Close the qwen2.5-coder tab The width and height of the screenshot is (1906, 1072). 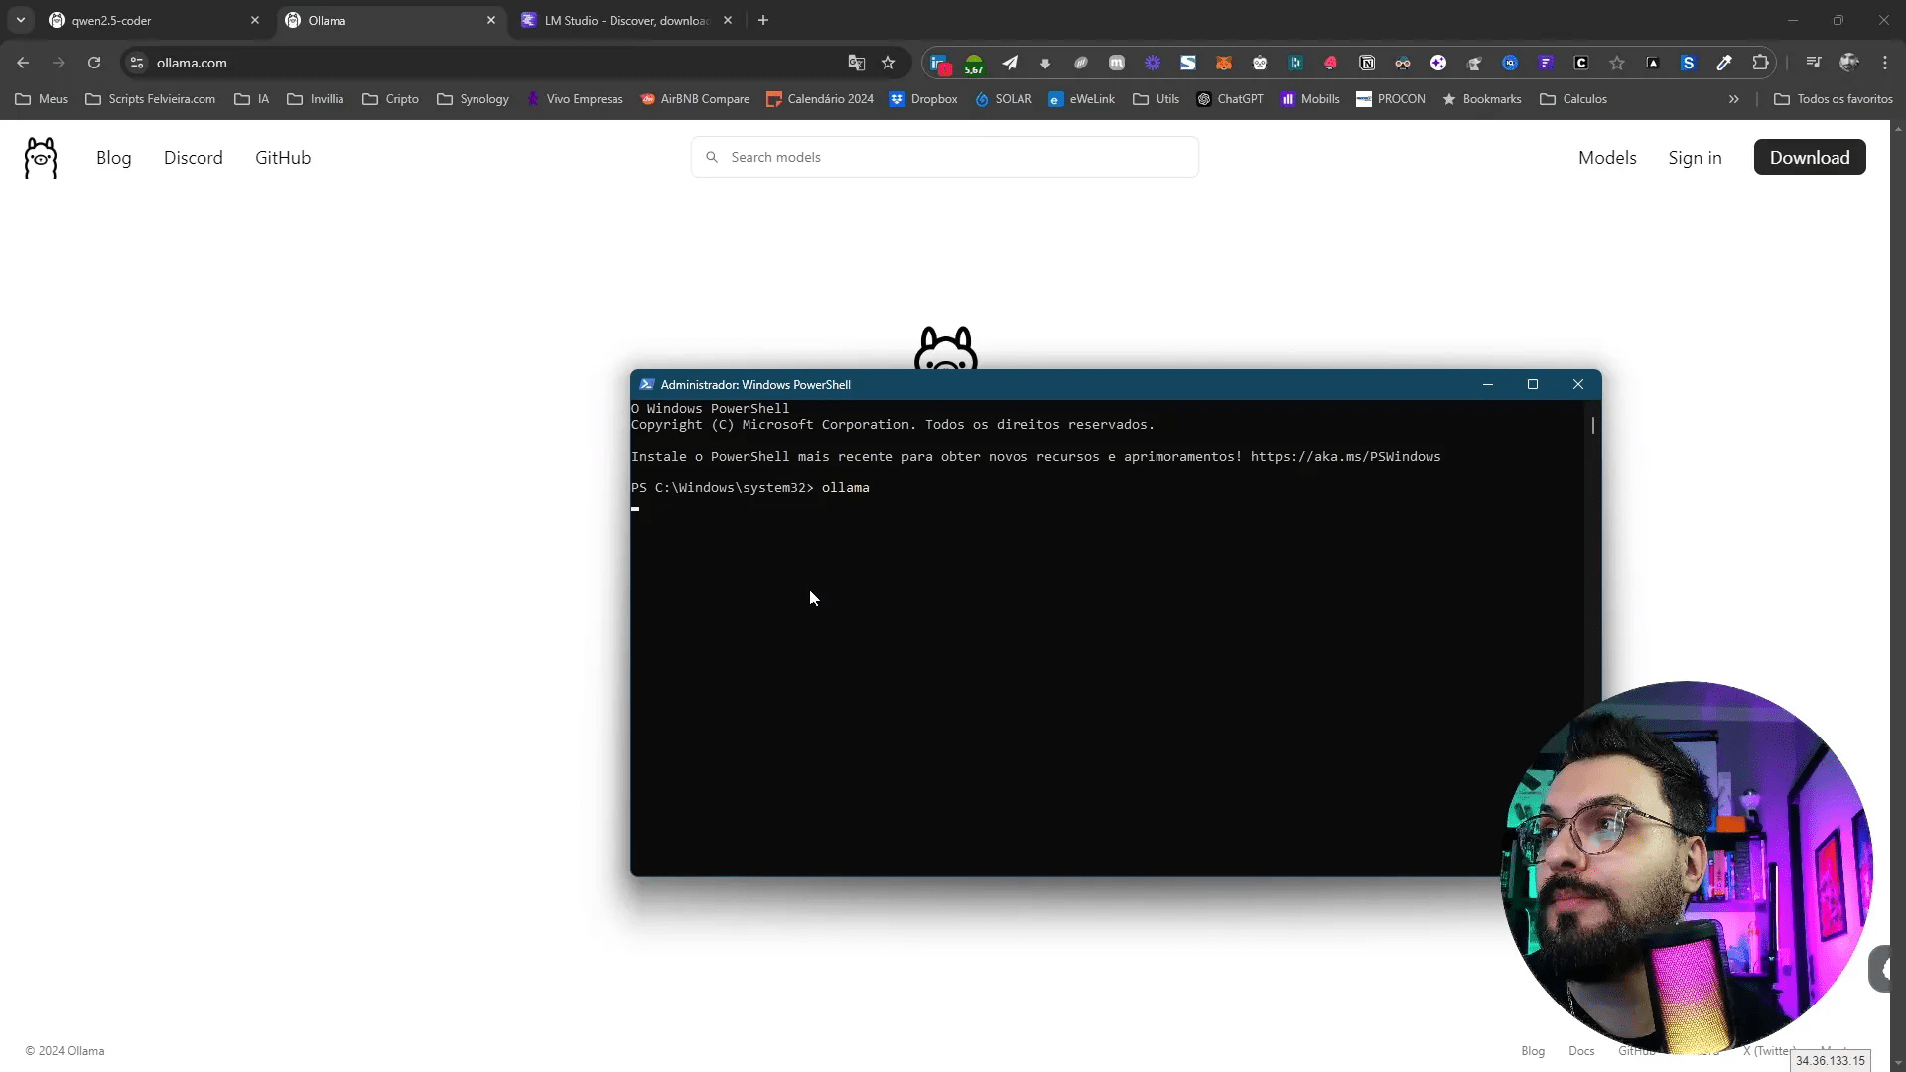(255, 20)
